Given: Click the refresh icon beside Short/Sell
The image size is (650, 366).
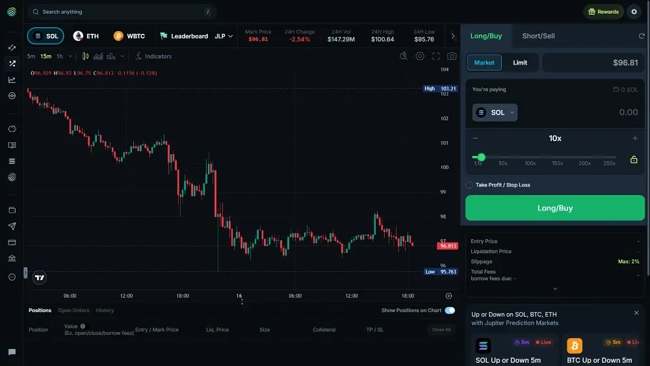Looking at the screenshot, I should click(x=642, y=36).
